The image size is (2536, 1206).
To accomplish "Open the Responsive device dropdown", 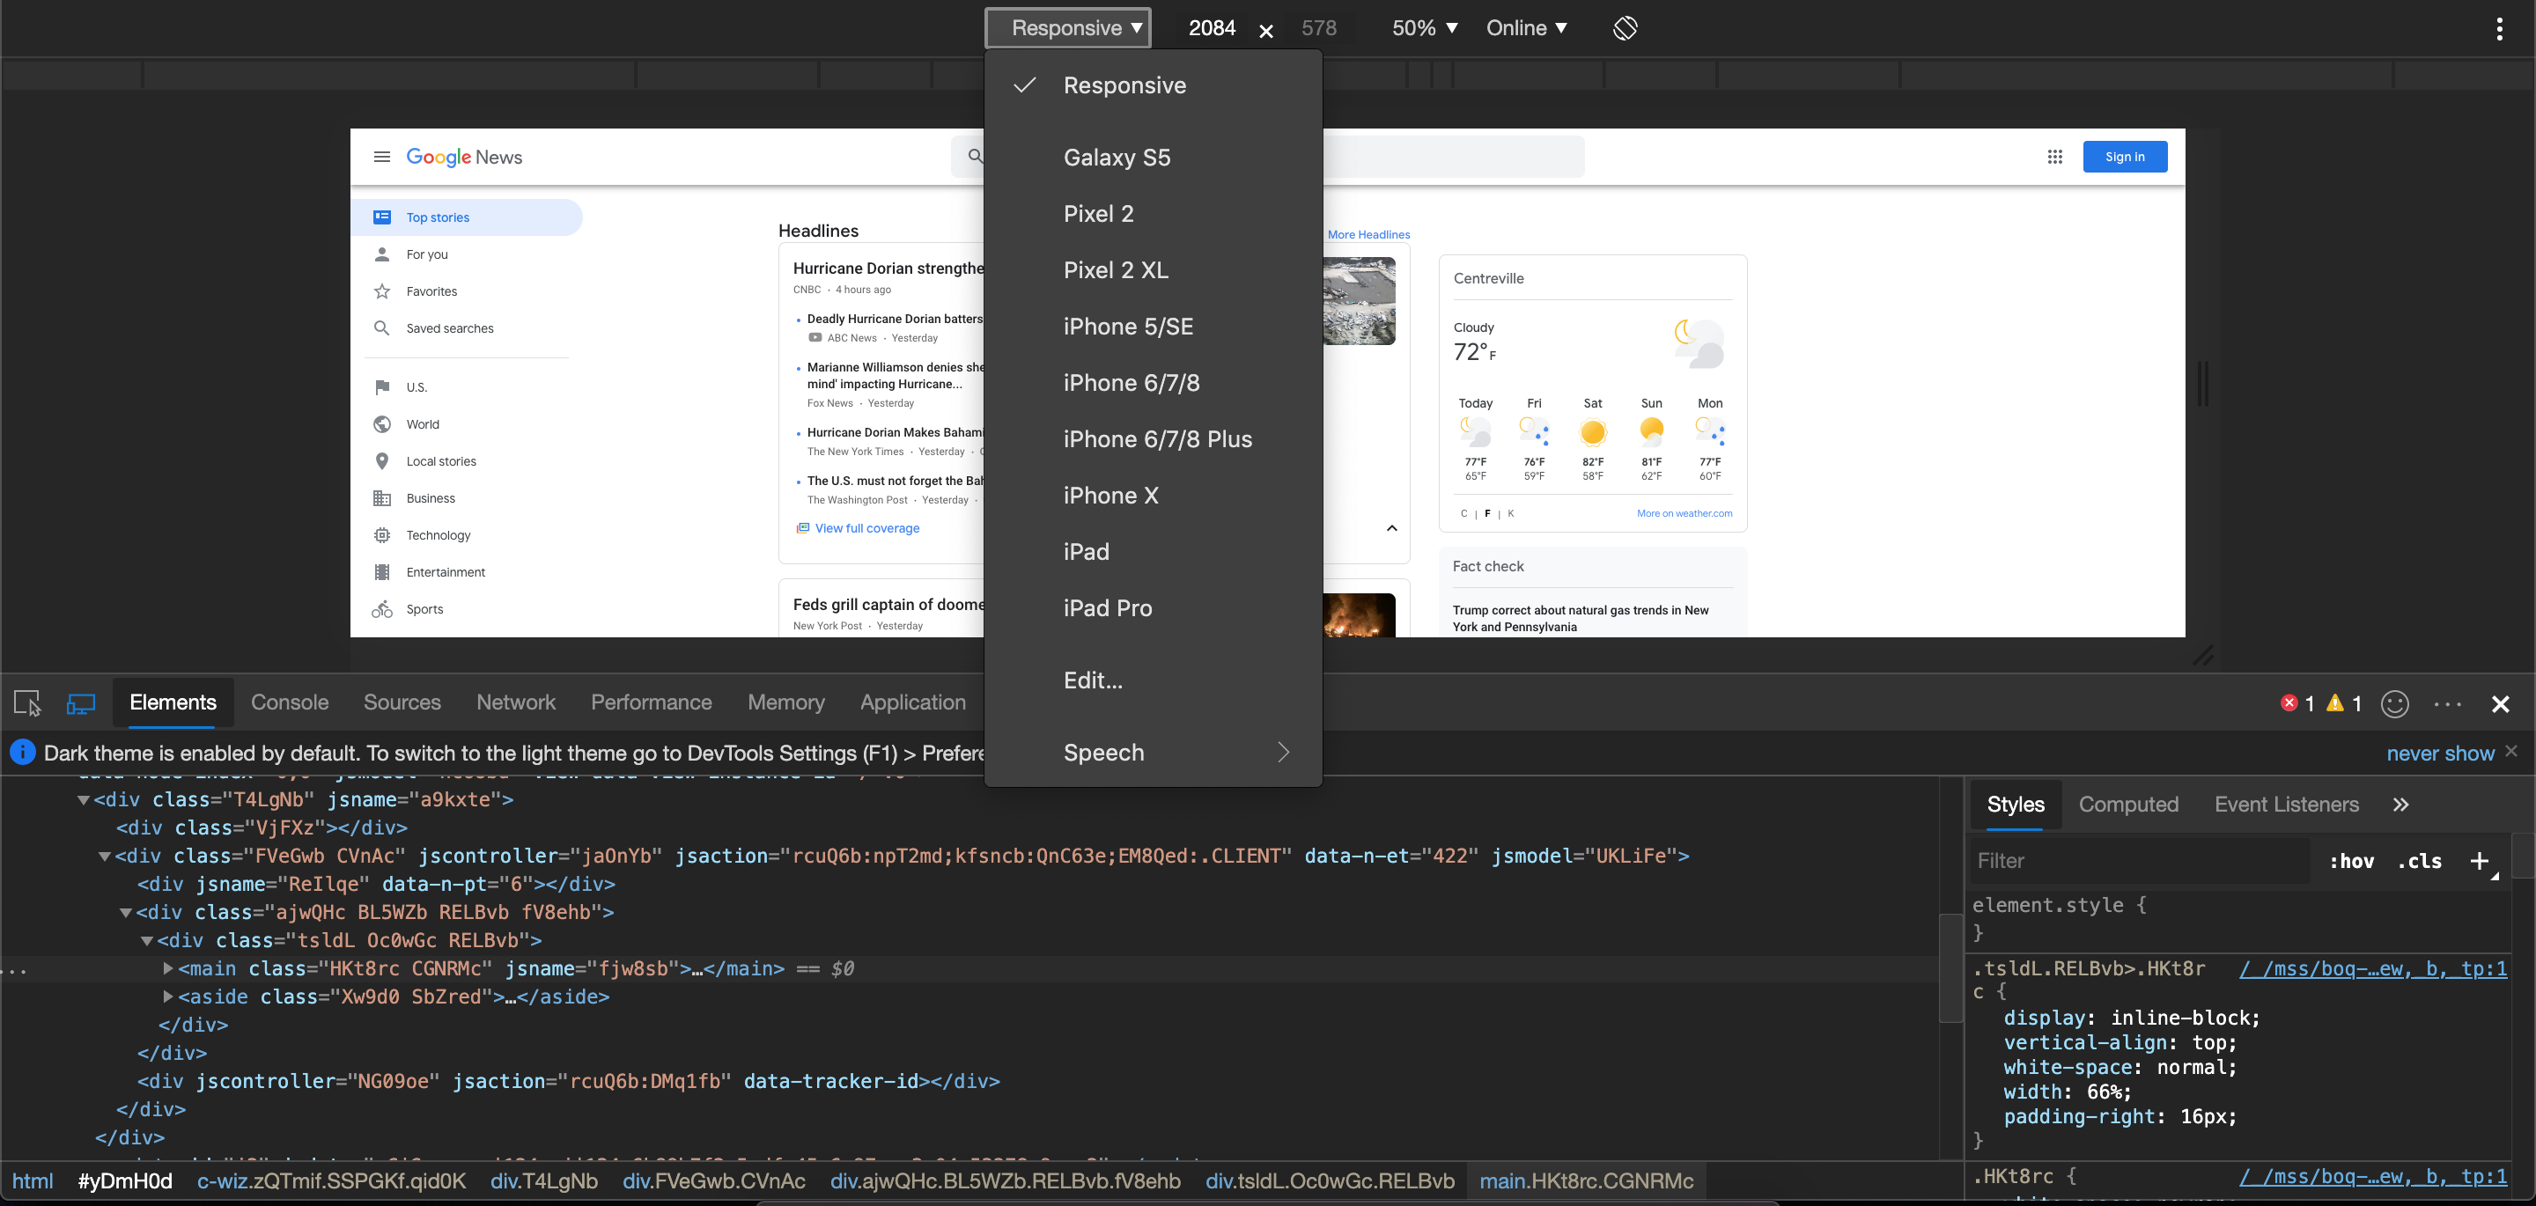I will tap(1068, 27).
